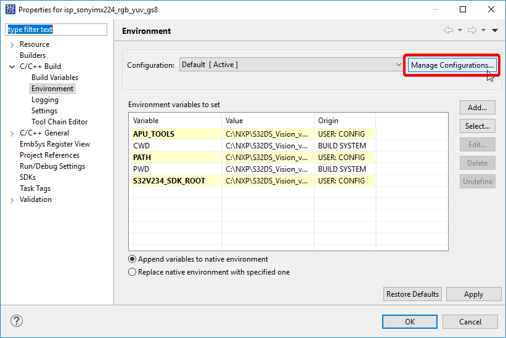Click BUILD SYSTEM origin in the CWD row
This screenshot has height=338, width=506.
[341, 146]
